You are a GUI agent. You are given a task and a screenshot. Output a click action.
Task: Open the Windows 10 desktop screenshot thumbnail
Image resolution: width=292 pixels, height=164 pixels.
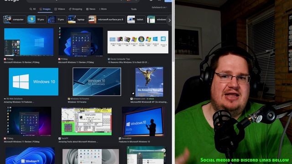[29, 42]
